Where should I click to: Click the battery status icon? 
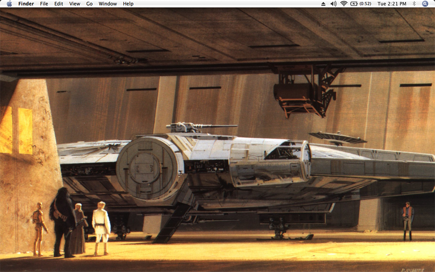coord(354,3)
